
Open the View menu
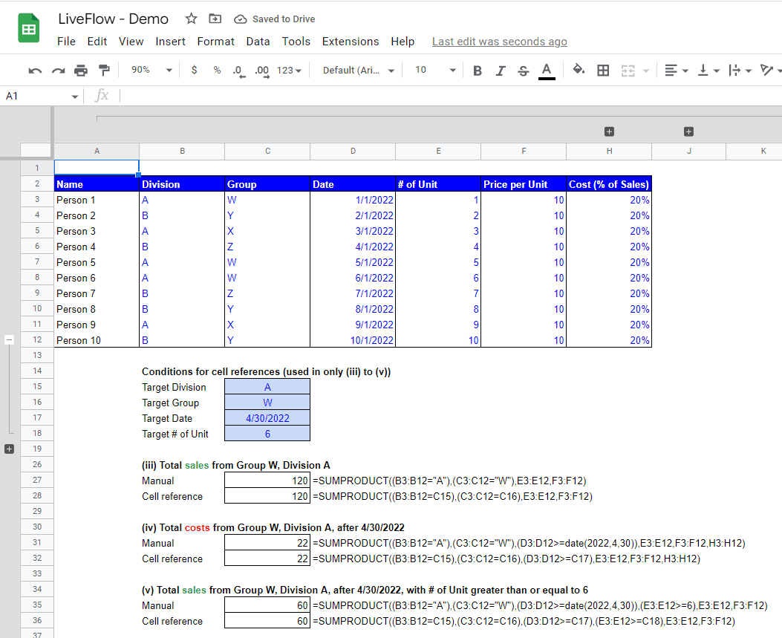[131, 42]
